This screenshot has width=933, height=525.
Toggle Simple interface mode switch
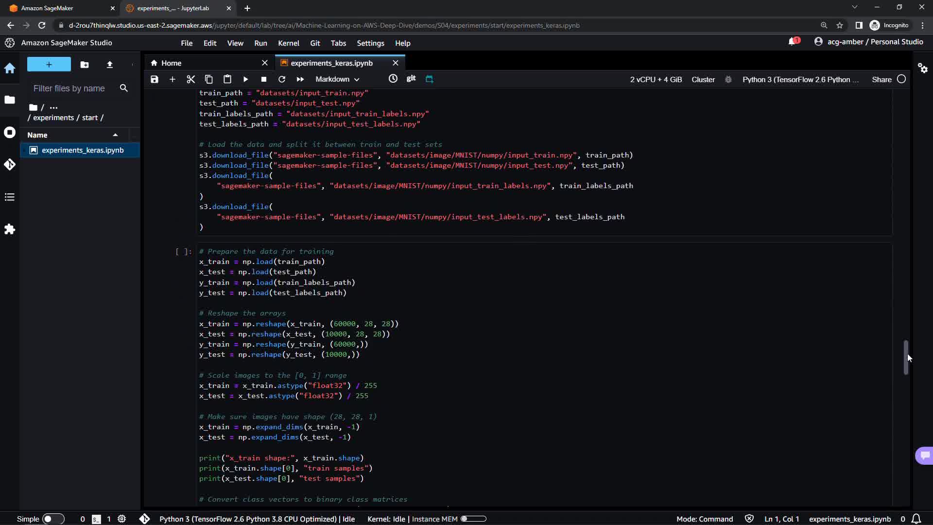[x=53, y=519]
